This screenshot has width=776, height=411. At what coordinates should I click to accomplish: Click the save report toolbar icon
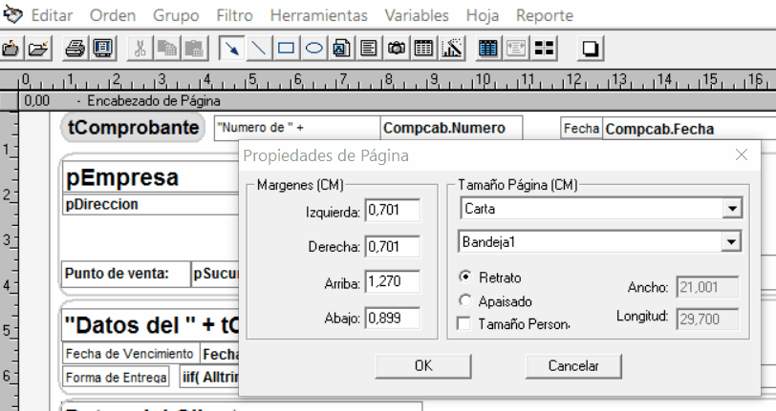coord(10,49)
